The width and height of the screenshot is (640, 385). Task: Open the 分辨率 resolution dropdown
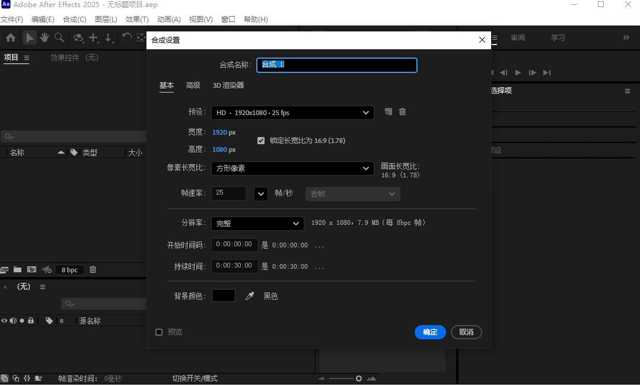[257, 223]
